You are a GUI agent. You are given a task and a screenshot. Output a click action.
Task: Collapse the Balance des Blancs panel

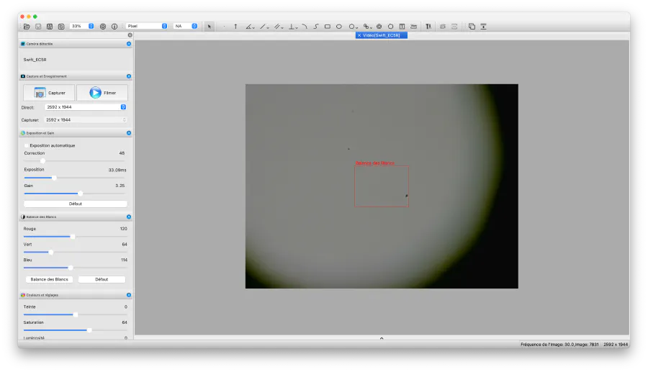click(129, 217)
